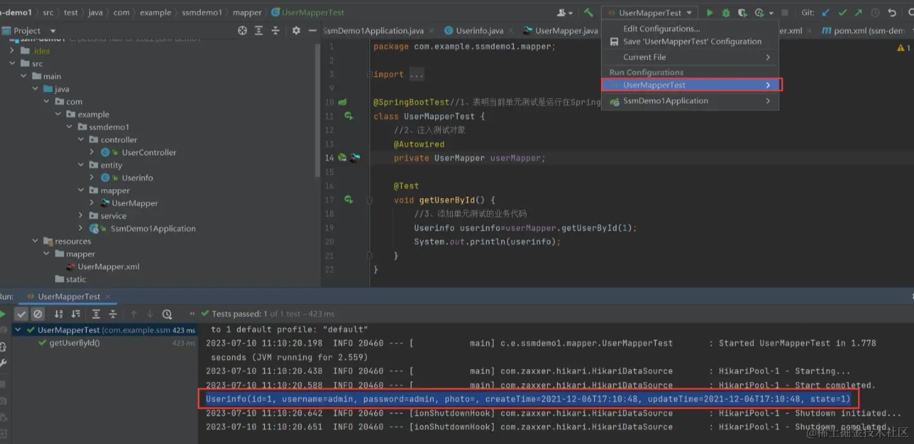Select opened file via Project panel crosshair icon

[242, 31]
